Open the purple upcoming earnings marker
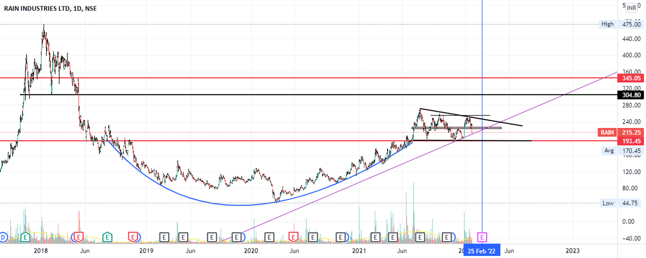This screenshot has width=646, height=258. tap(482, 237)
